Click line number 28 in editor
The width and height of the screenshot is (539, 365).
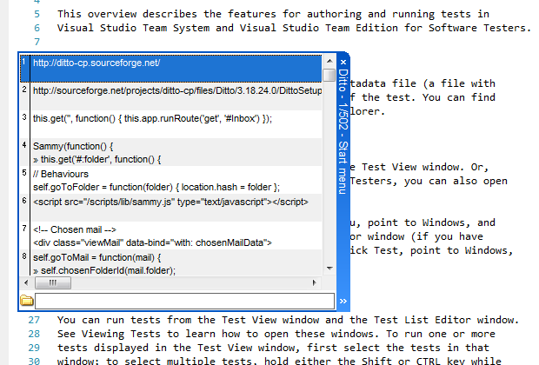pos(34,334)
